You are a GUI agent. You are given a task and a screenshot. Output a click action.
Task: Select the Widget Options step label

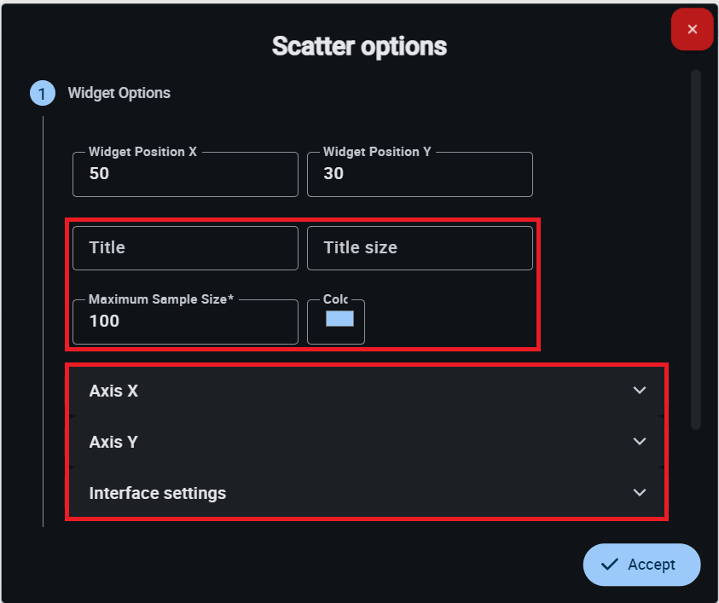[x=119, y=93]
